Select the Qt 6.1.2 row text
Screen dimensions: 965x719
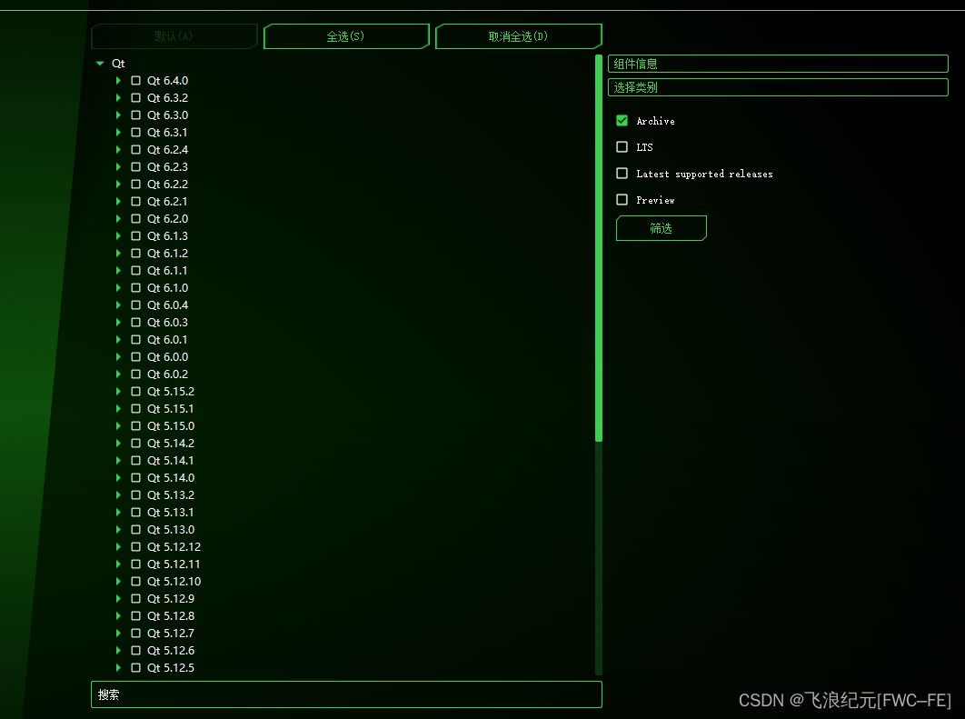point(167,253)
